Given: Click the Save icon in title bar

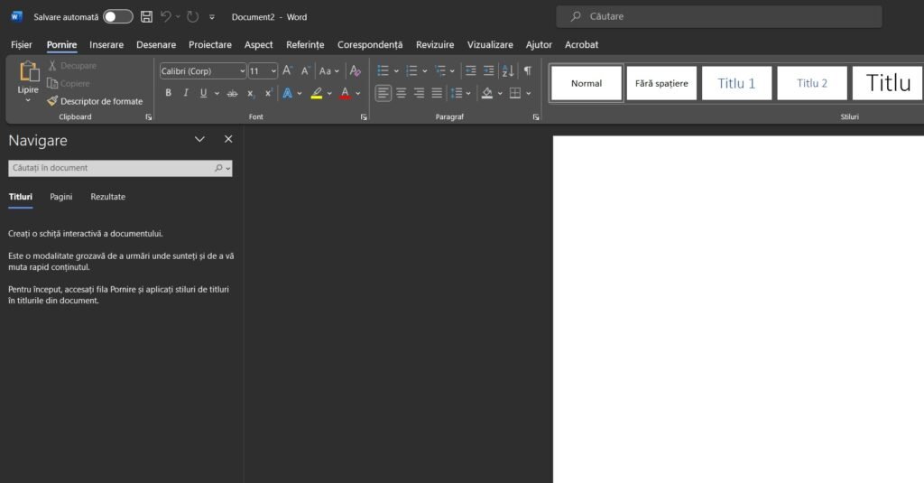Looking at the screenshot, I should click(x=146, y=16).
